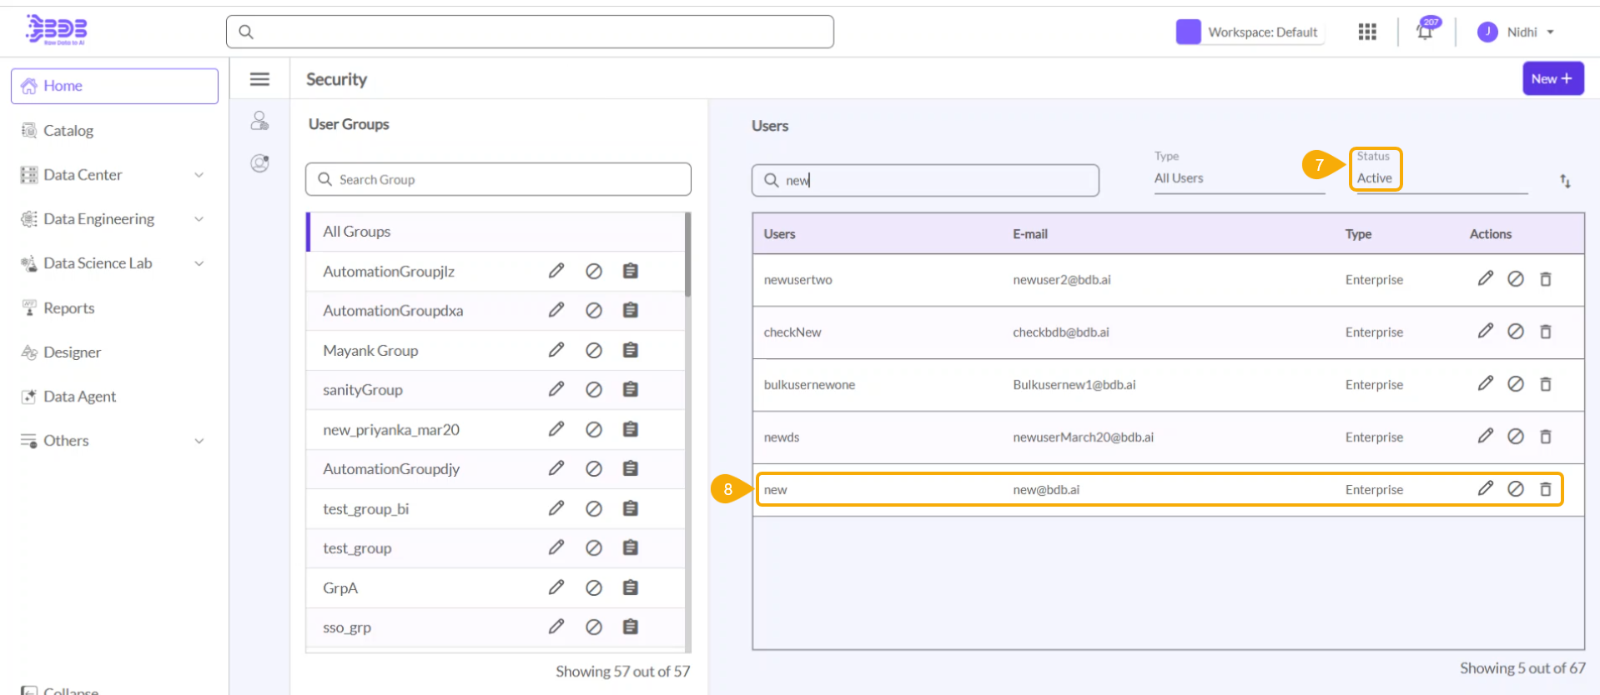
Task: Disable the AutomationGroupjlz group
Action: click(593, 271)
